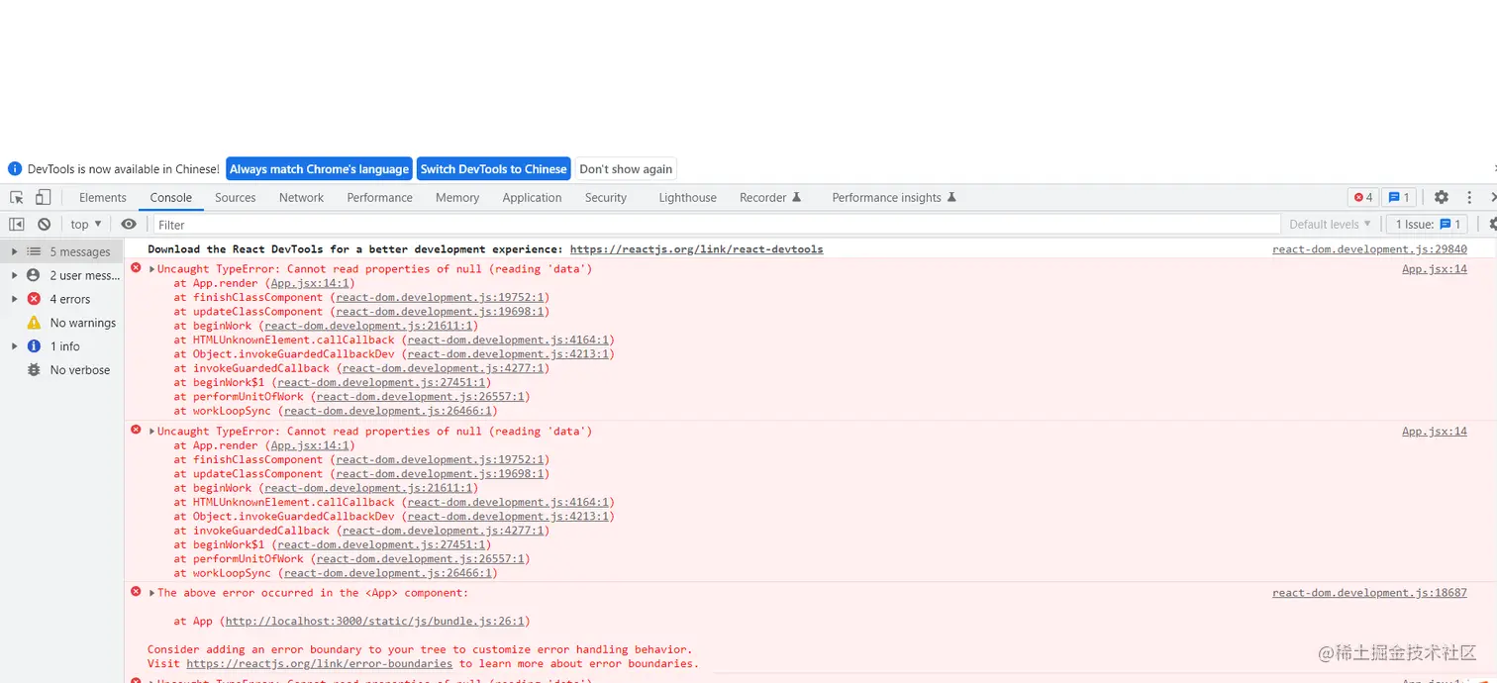The height and width of the screenshot is (683, 1497).
Task: Open the reactjs.org react-devtools link
Action: (x=696, y=249)
